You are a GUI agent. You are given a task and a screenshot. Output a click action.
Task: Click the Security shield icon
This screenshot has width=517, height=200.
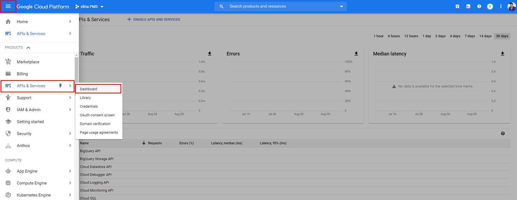(x=8, y=133)
